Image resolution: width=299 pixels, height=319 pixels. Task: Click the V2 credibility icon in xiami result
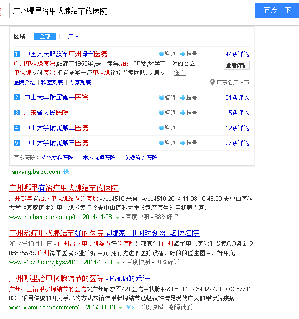(x=130, y=308)
